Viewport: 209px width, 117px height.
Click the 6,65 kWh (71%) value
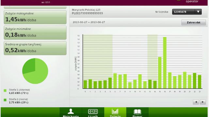(19, 93)
